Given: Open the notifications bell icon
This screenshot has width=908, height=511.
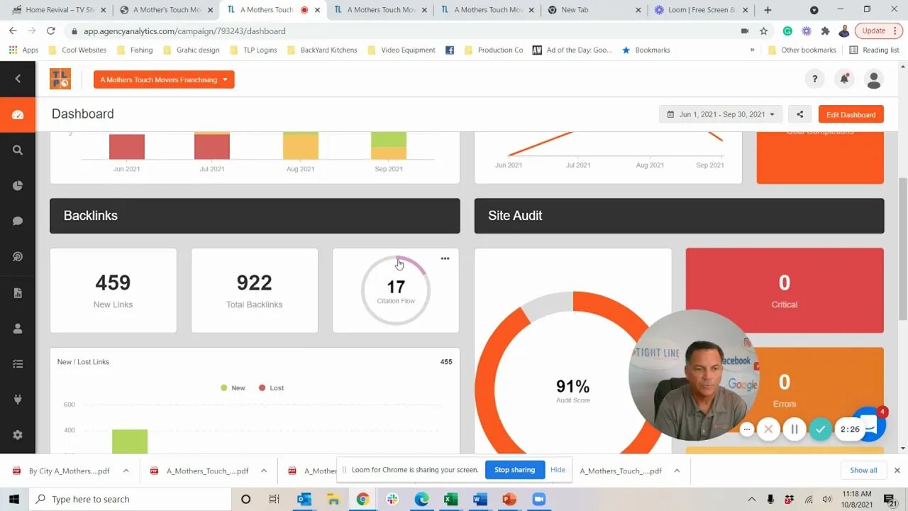Looking at the screenshot, I should tap(844, 79).
